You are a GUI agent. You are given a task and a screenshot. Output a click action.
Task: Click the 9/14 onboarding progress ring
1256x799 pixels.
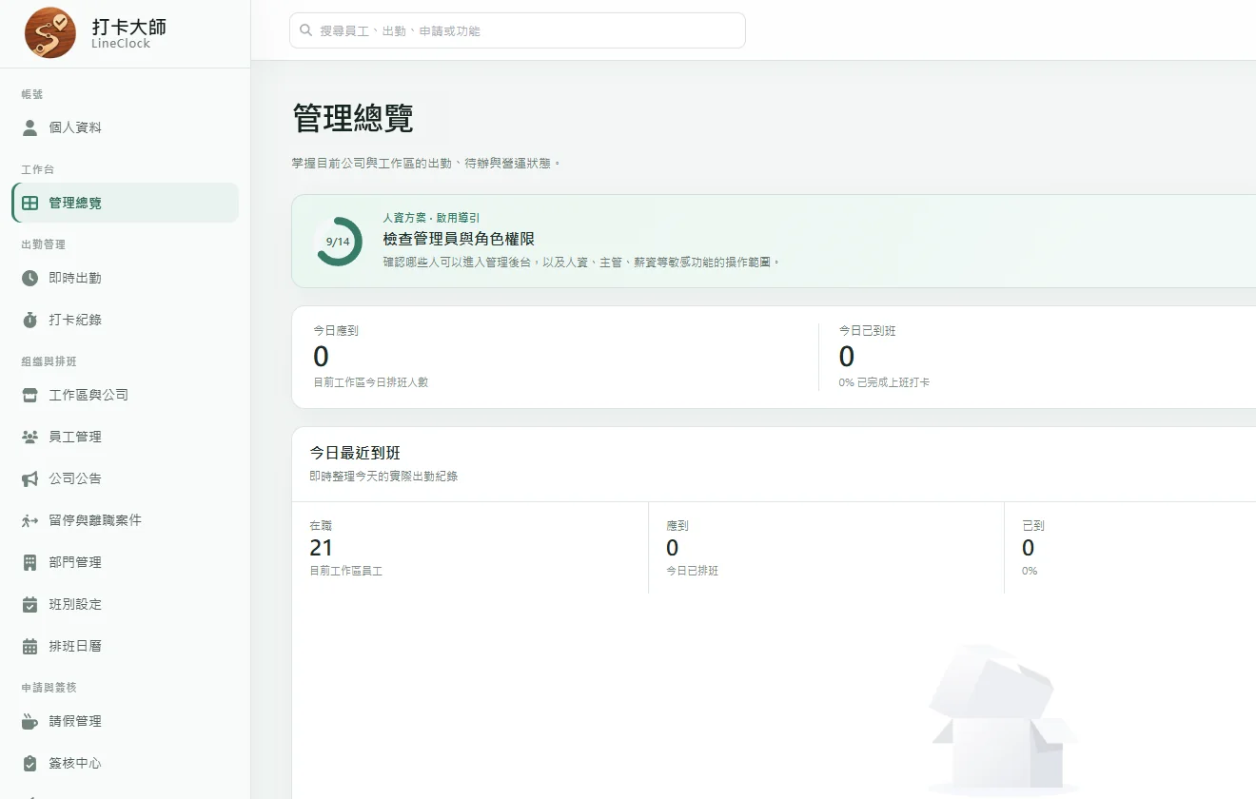338,242
